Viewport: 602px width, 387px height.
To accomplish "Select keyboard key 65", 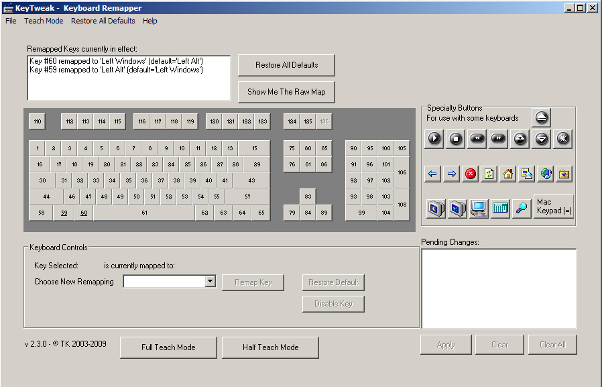I will pyautogui.click(x=261, y=213).
